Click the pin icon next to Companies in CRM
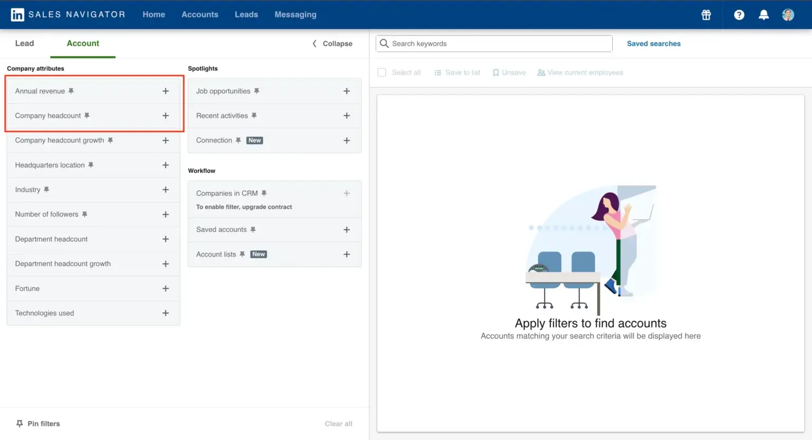 [x=264, y=193]
